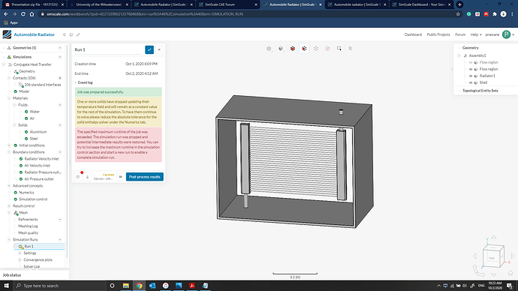Viewport: 518px width, 291px height.
Task: Open a new browser tab
Action: [459, 4]
